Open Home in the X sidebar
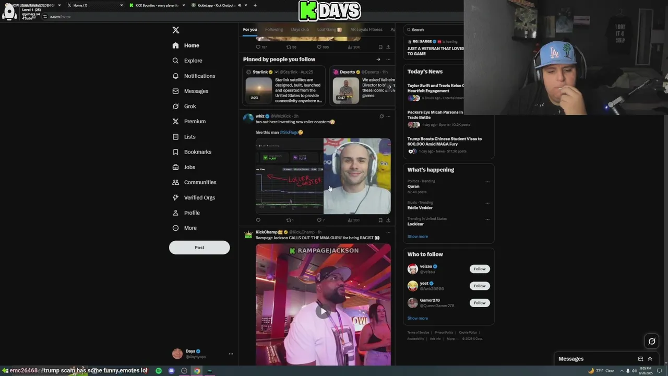The width and height of the screenshot is (668, 376). [186, 45]
